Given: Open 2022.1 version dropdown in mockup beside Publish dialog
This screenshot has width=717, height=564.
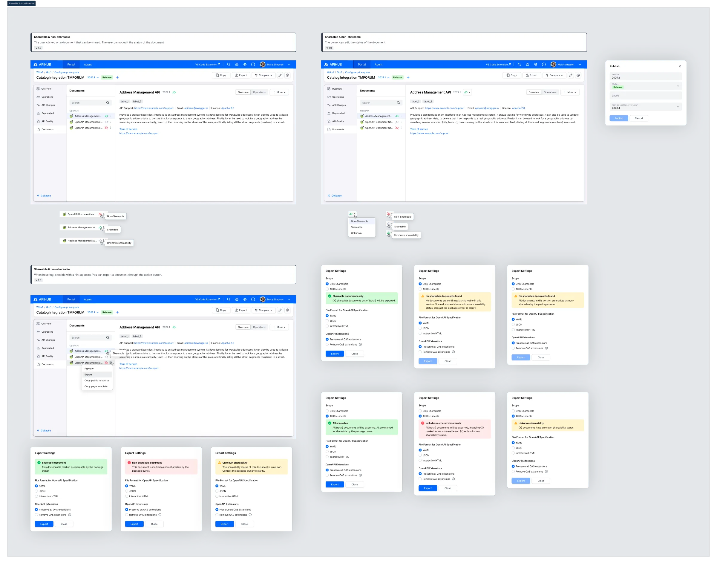Looking at the screenshot, I should pos(384,78).
